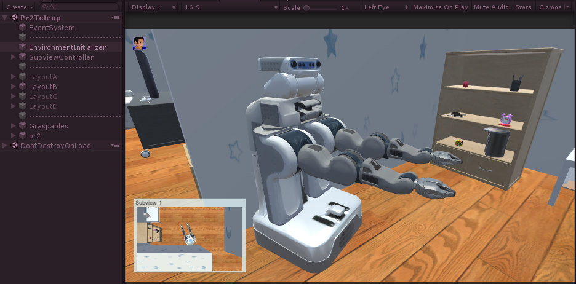576x284 pixels.
Task: Toggle the Stats overlay
Action: [x=523, y=7]
